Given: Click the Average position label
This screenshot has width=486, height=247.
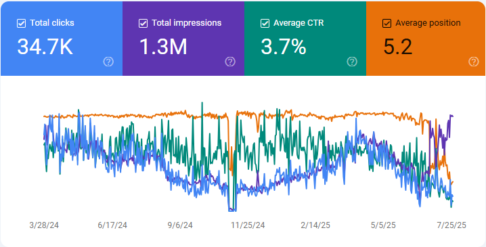Looking at the screenshot, I should (x=428, y=23).
